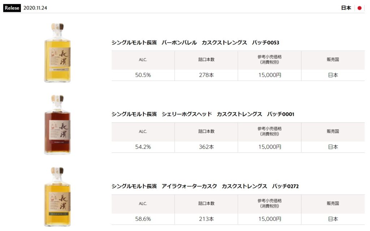Click the 日本 country label at top right
The height and width of the screenshot is (231, 370).
[346, 8]
